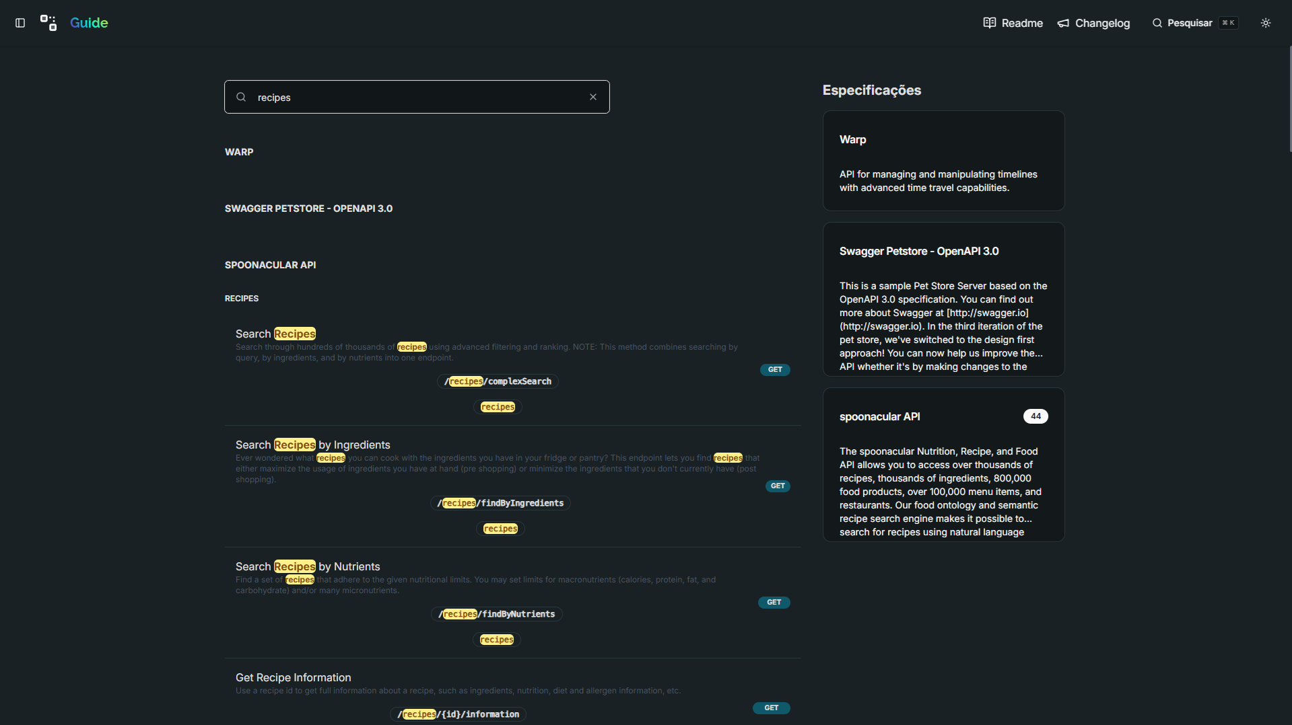Click GET badge for Get Recipe Information

(772, 708)
